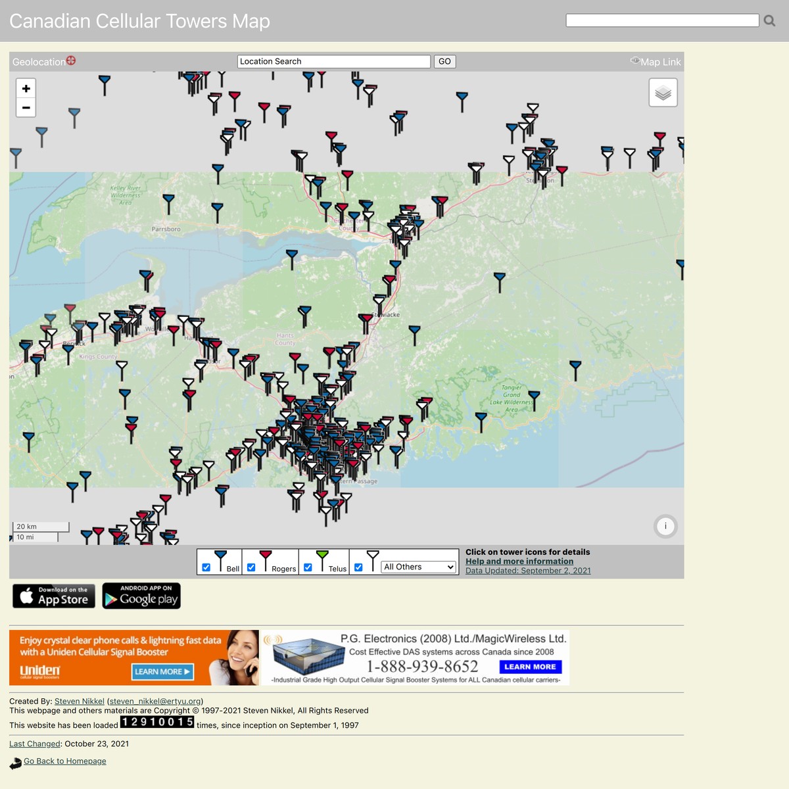Zoom out on the towers map

pyautogui.click(x=26, y=107)
